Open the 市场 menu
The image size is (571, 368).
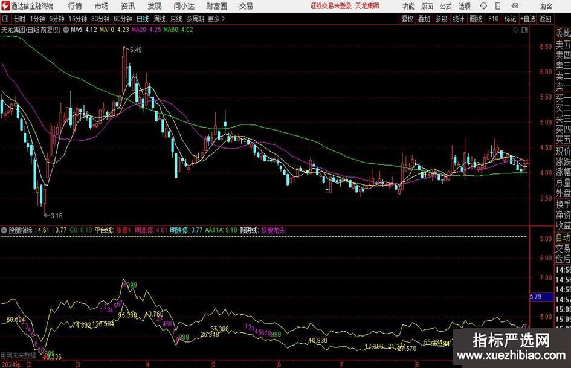pyautogui.click(x=102, y=6)
